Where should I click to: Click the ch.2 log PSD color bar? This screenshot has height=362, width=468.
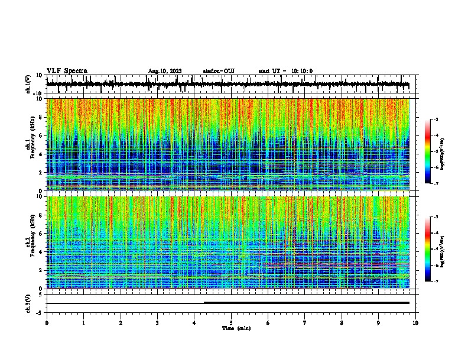[428, 249]
